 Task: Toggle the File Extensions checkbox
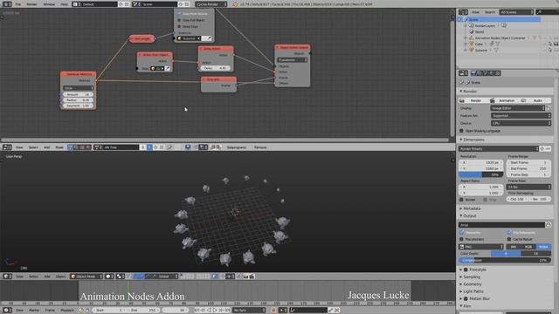(509, 232)
